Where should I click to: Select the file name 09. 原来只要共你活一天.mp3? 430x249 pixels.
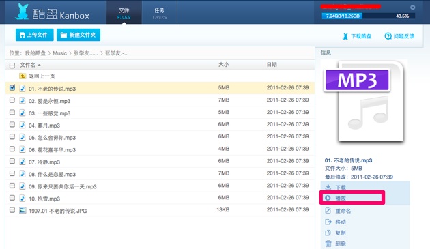point(63,186)
